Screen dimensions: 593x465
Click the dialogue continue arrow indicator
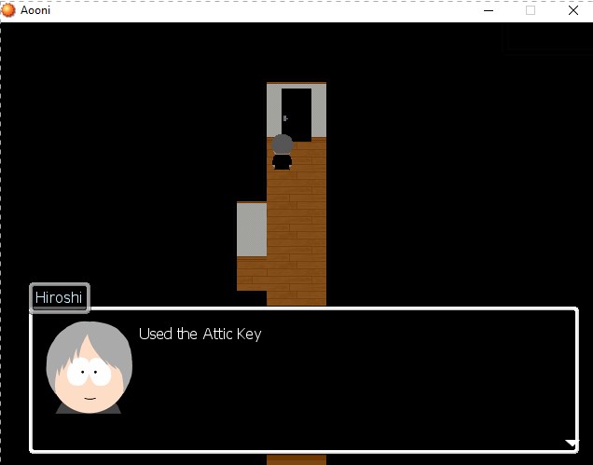571,444
